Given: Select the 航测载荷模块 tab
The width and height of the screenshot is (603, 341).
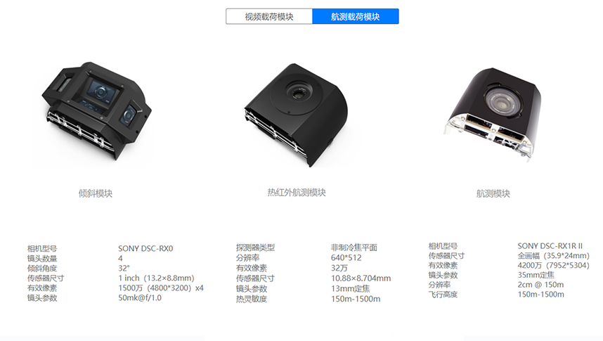Looking at the screenshot, I should [356, 17].
